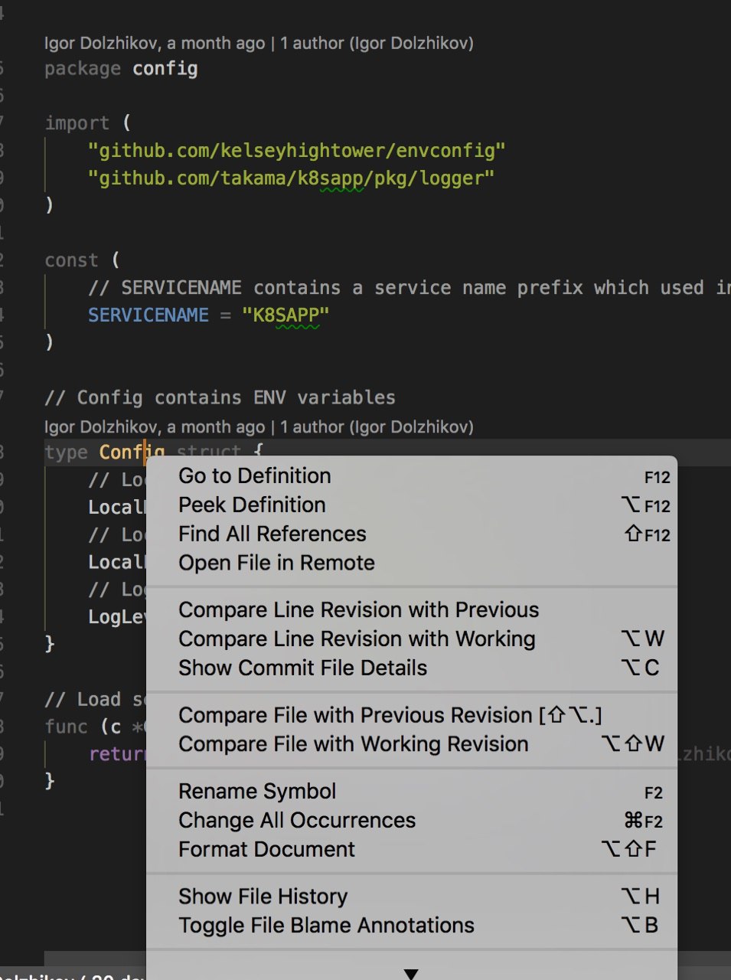Select Change All Occurrences
Screen dimensions: 731x980
[411, 821]
